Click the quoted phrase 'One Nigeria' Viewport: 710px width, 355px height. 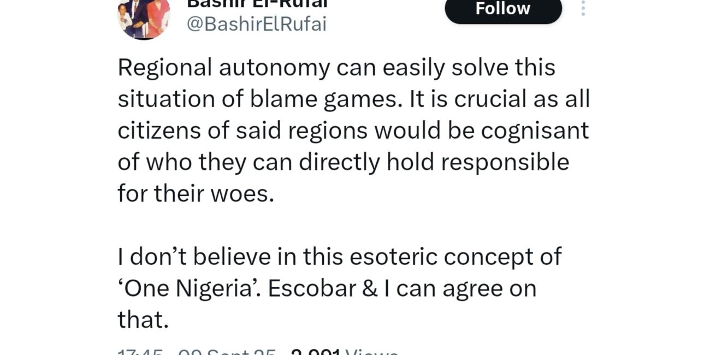coord(188,288)
